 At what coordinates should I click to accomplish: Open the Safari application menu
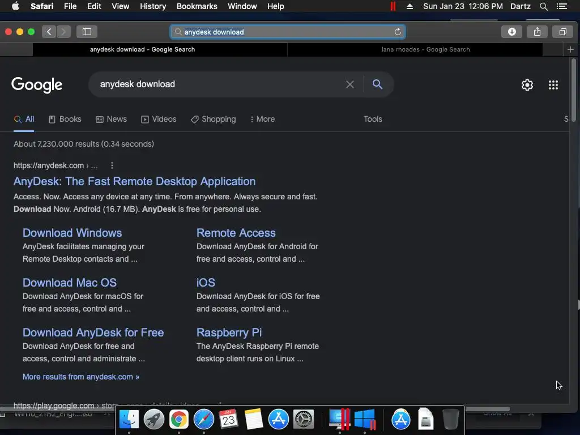pyautogui.click(x=42, y=6)
